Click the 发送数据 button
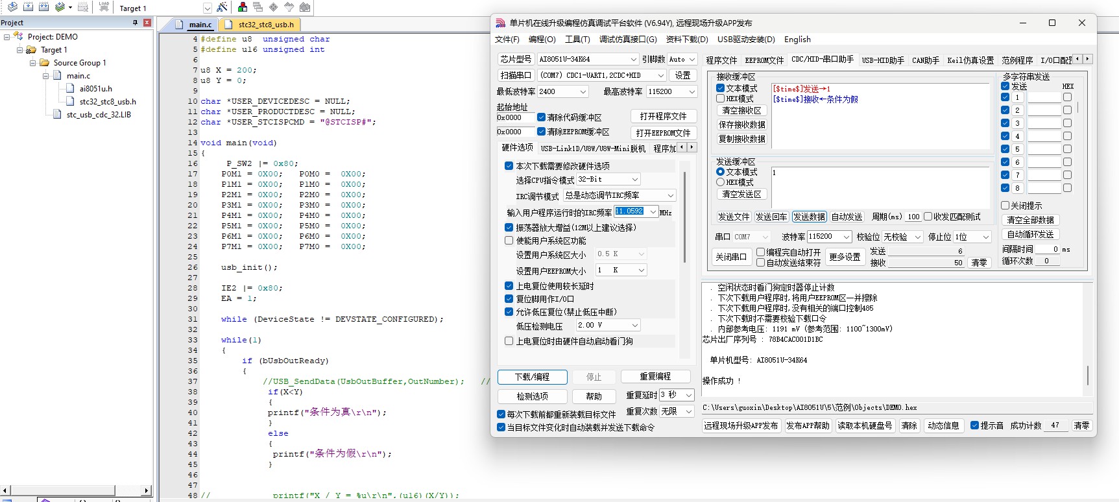Viewport: 1119px width, 502px height. (x=809, y=217)
